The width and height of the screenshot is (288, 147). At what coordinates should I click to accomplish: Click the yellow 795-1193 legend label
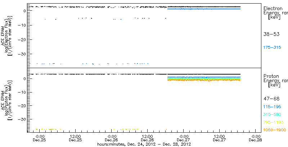click(274, 122)
